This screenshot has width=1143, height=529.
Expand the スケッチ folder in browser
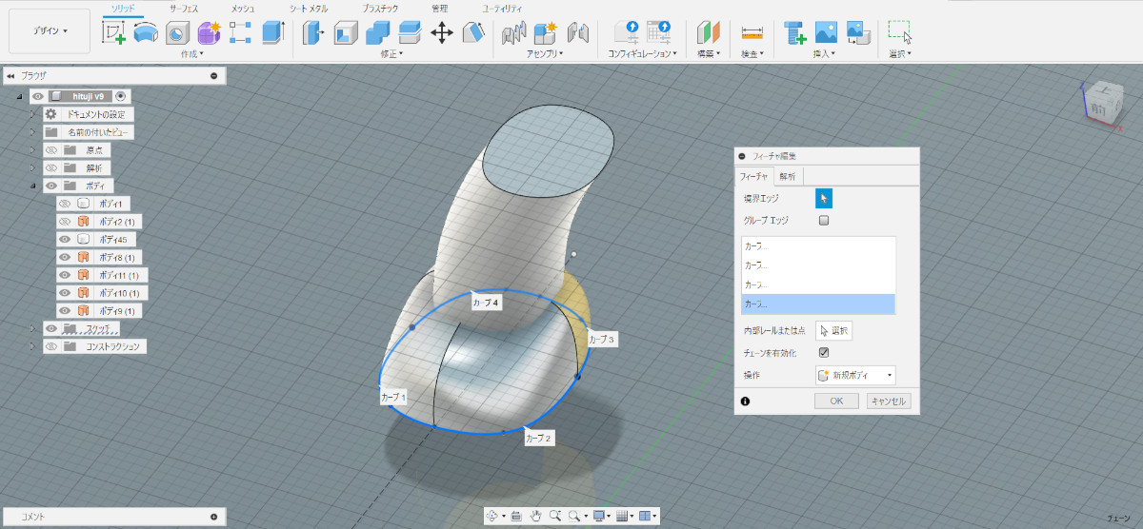click(x=31, y=329)
